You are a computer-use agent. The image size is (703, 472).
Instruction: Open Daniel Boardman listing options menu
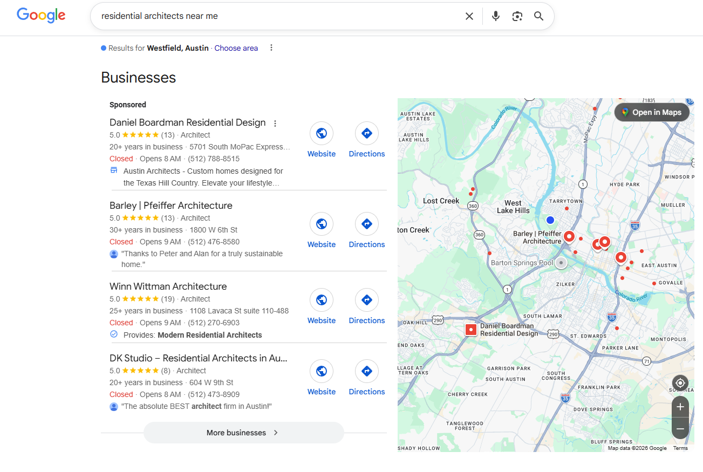point(275,124)
